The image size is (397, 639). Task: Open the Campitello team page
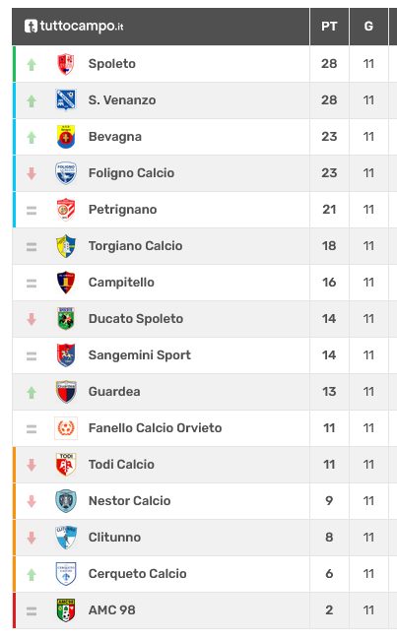point(121,283)
